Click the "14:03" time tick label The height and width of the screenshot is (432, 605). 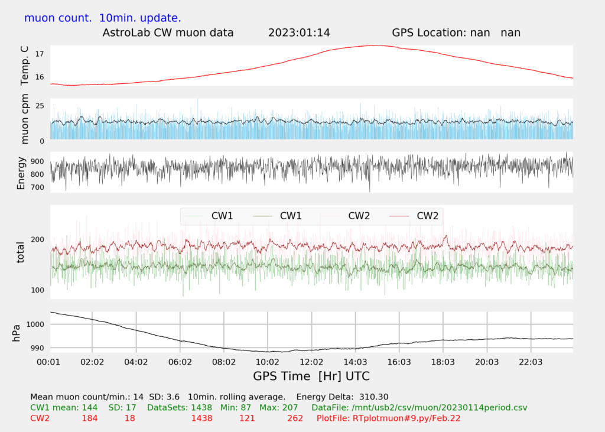(355, 362)
